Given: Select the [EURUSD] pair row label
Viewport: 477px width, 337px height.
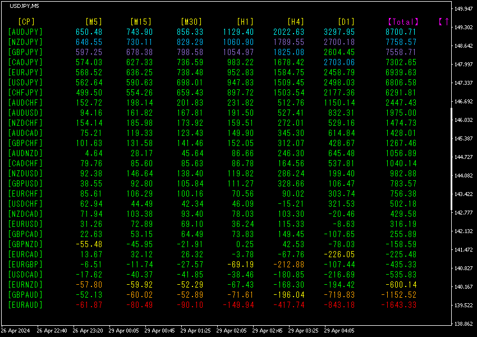Looking at the screenshot, I should (25, 224).
